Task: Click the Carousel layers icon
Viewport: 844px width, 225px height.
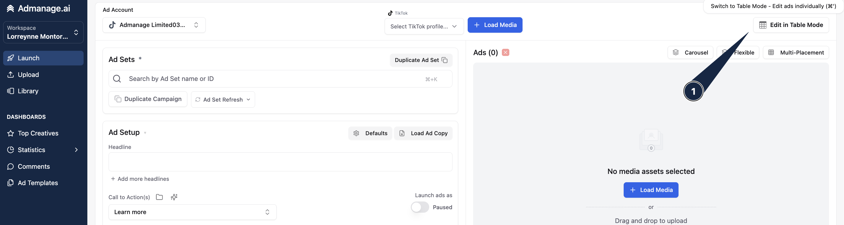Action: pyautogui.click(x=676, y=53)
